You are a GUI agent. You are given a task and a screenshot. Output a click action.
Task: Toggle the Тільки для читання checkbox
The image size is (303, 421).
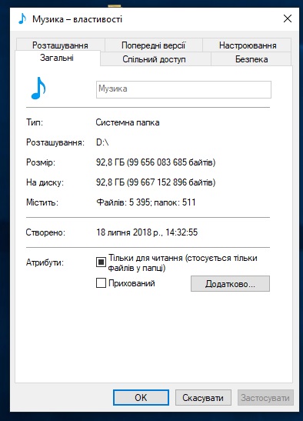click(101, 262)
